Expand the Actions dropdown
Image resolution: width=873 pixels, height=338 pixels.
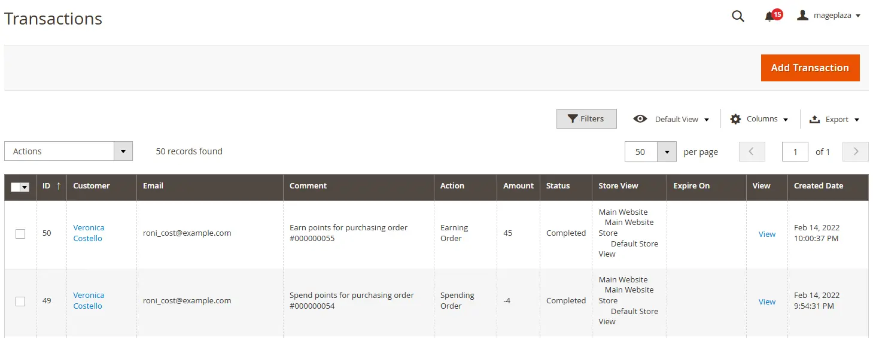click(x=68, y=151)
